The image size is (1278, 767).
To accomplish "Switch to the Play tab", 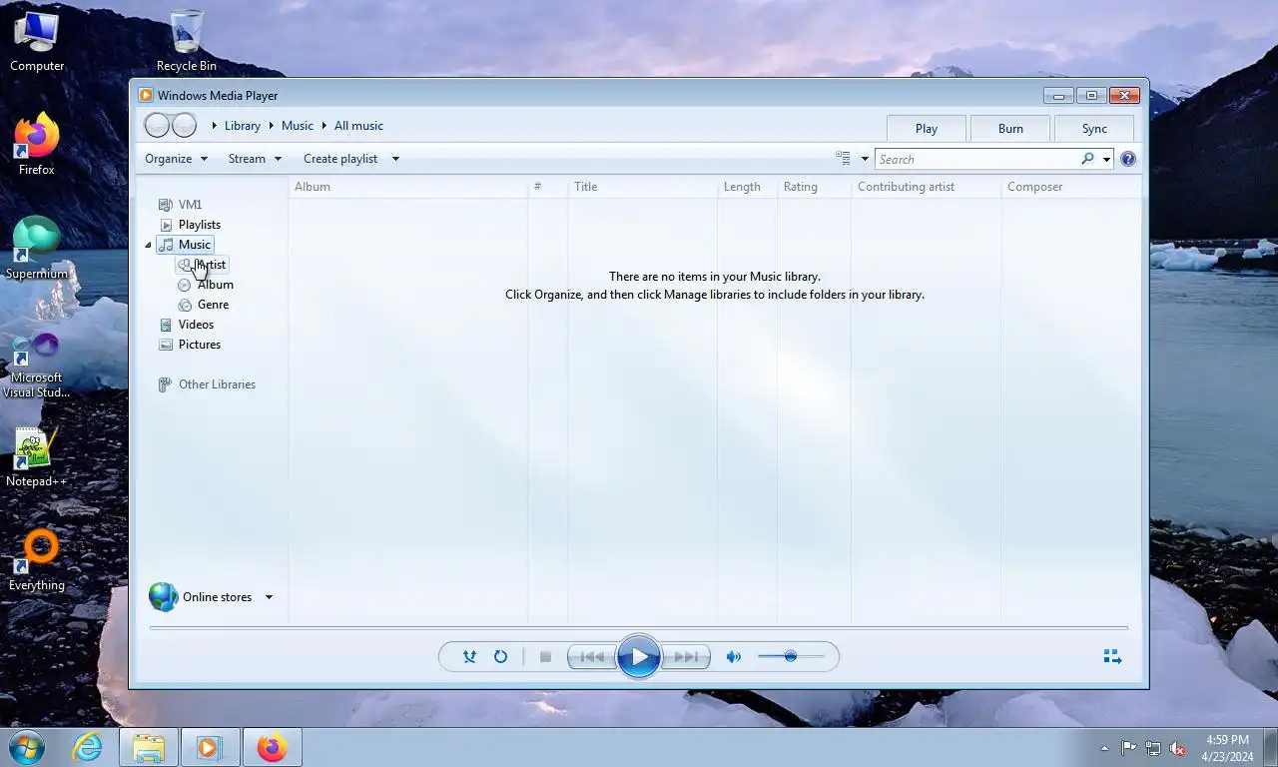I will [x=927, y=128].
